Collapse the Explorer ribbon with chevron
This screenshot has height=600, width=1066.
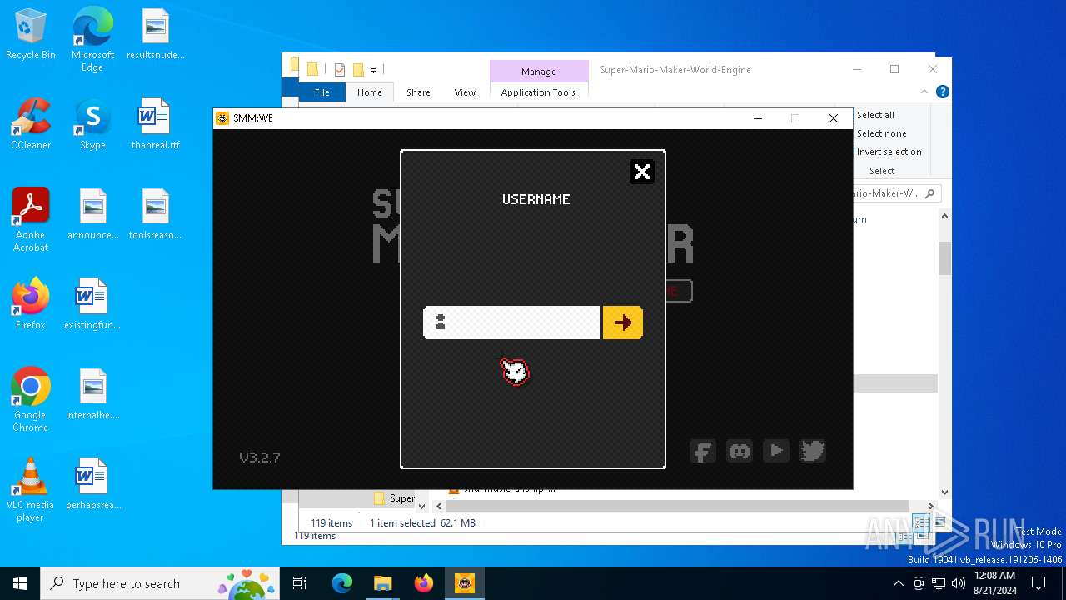[924, 92]
